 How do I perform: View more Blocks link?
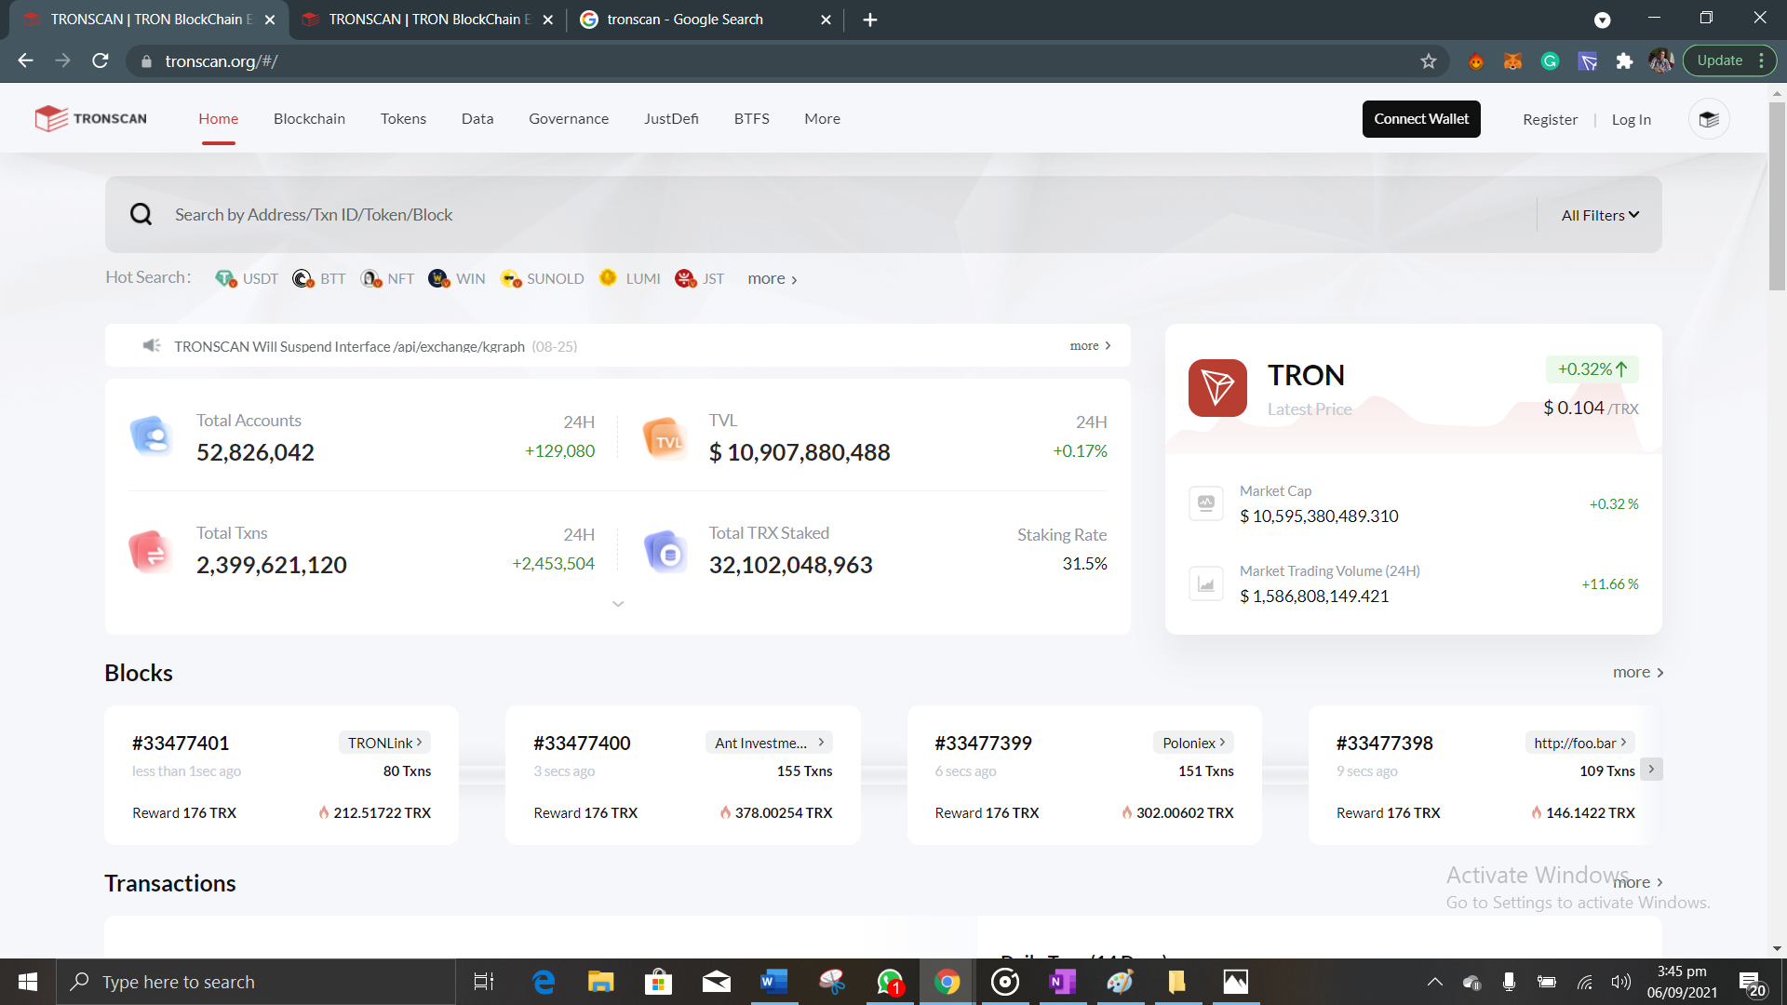click(x=1638, y=672)
